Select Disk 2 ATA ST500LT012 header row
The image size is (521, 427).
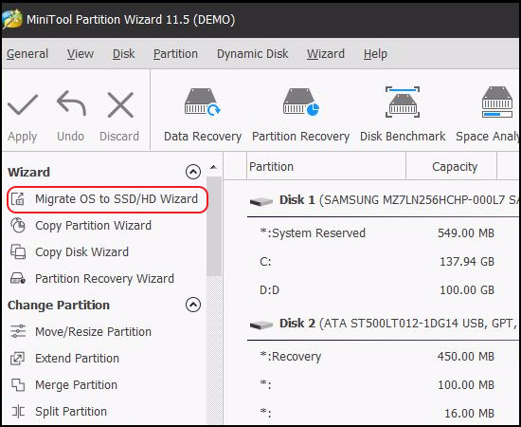pyautogui.click(x=383, y=324)
